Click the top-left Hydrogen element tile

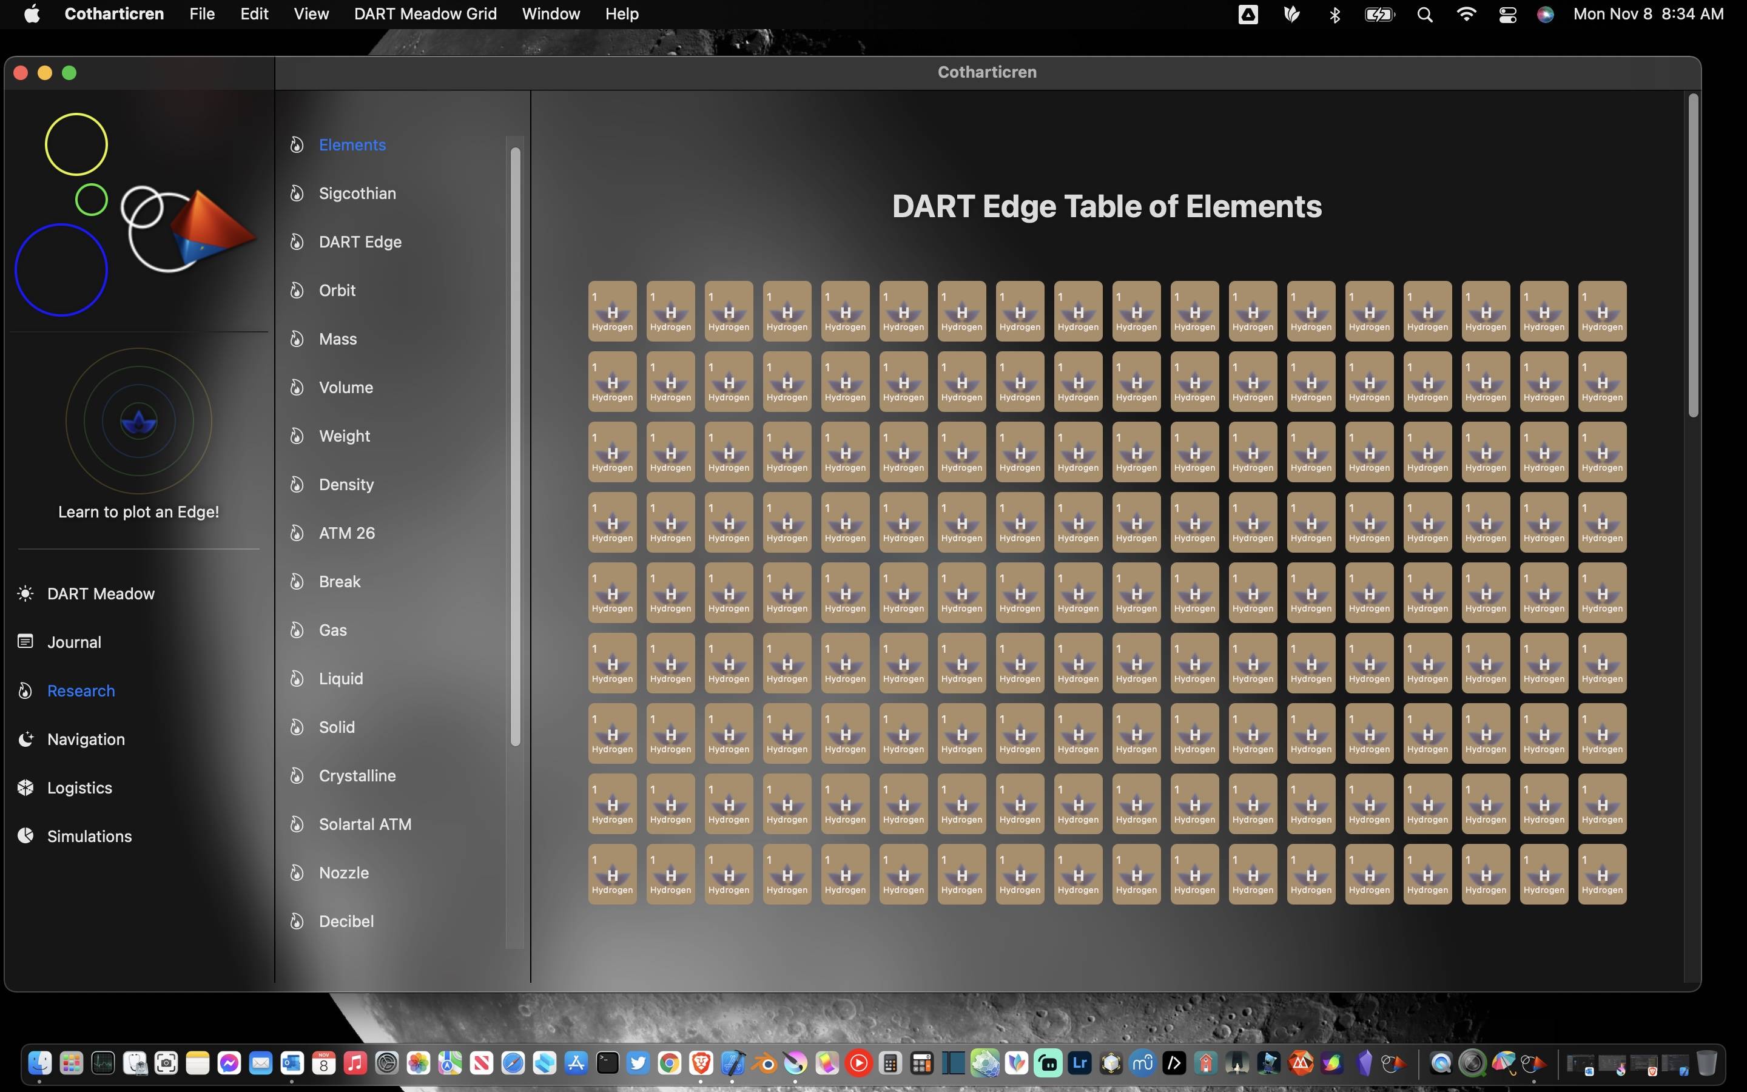click(612, 311)
